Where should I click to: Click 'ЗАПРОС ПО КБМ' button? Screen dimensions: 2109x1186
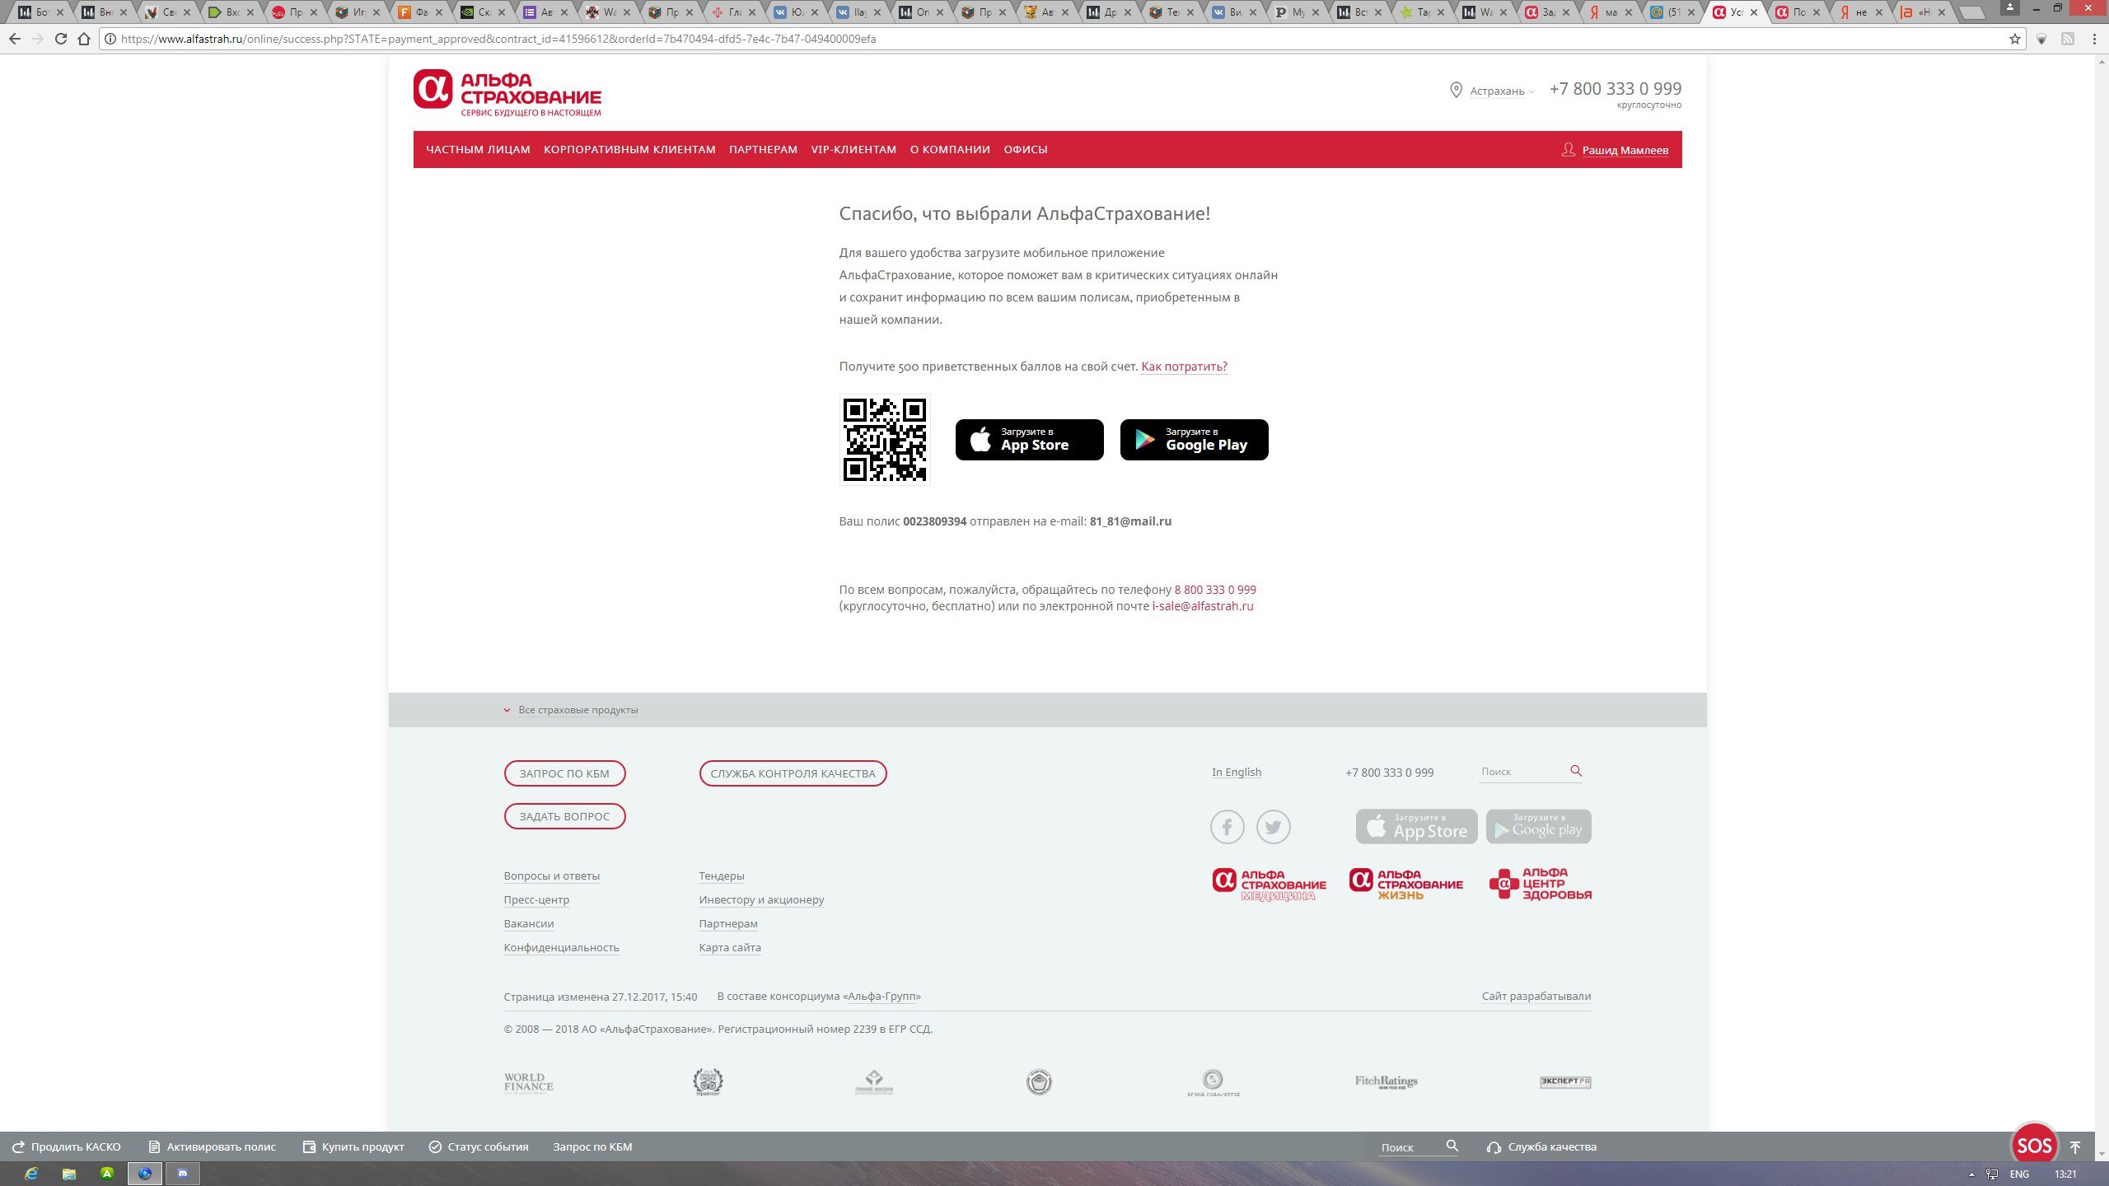pyautogui.click(x=565, y=773)
